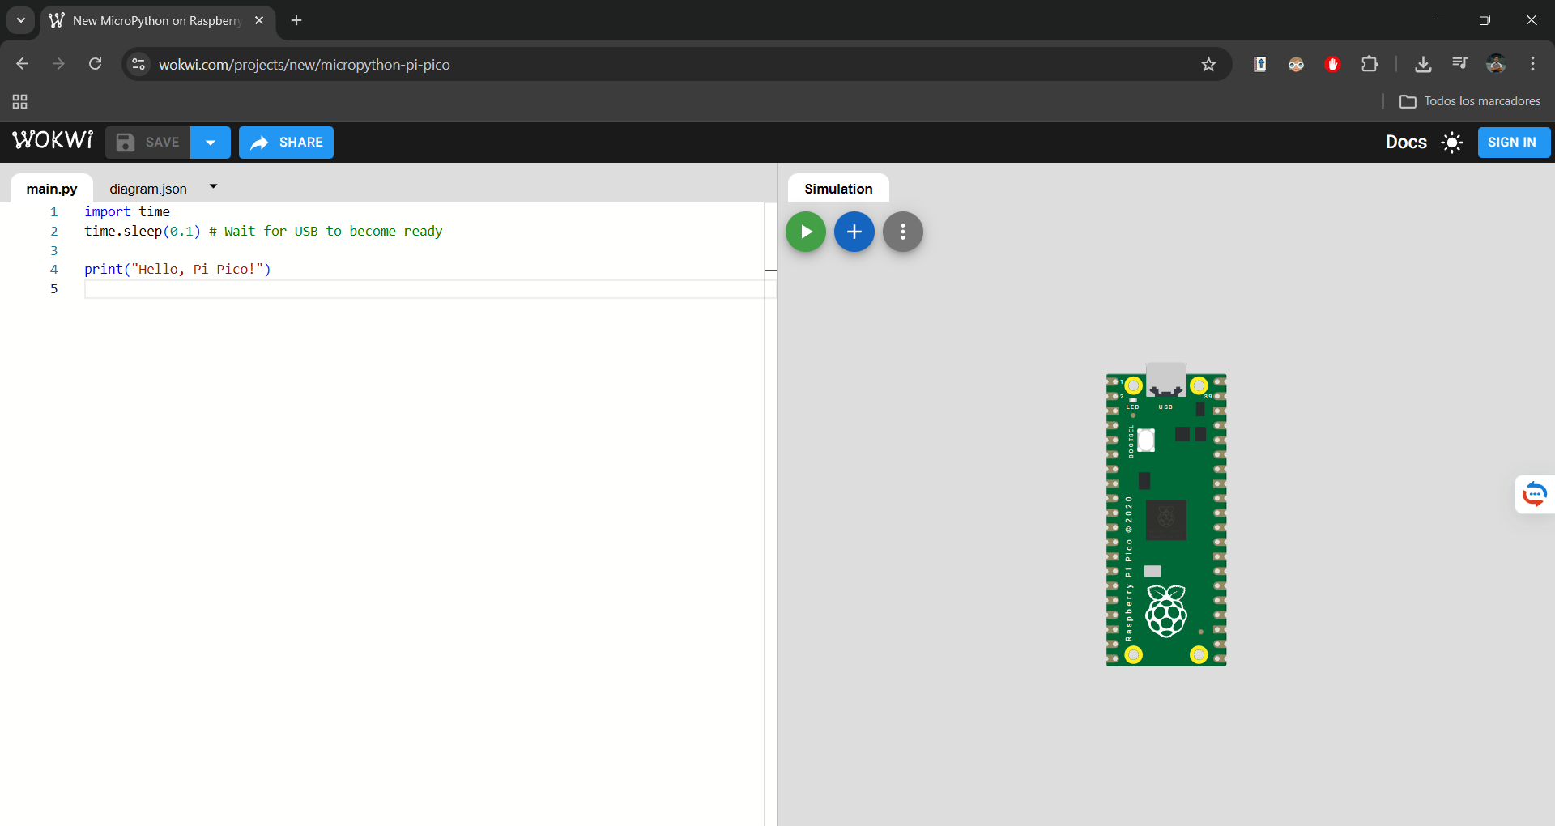1555x826 pixels.
Task: Click the Raspberry Pi Pico BOOTSEL button
Action: (1146, 441)
